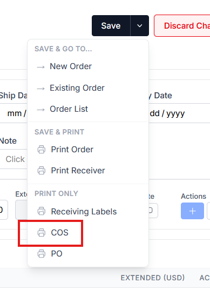Click the printer icon beside COS
This screenshot has width=210, height=290.
[x=42, y=232]
